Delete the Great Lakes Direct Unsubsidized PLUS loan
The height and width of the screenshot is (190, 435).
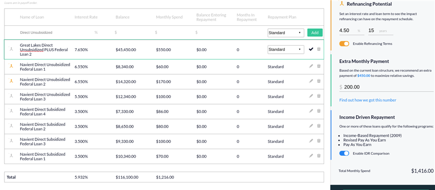click(x=319, y=49)
